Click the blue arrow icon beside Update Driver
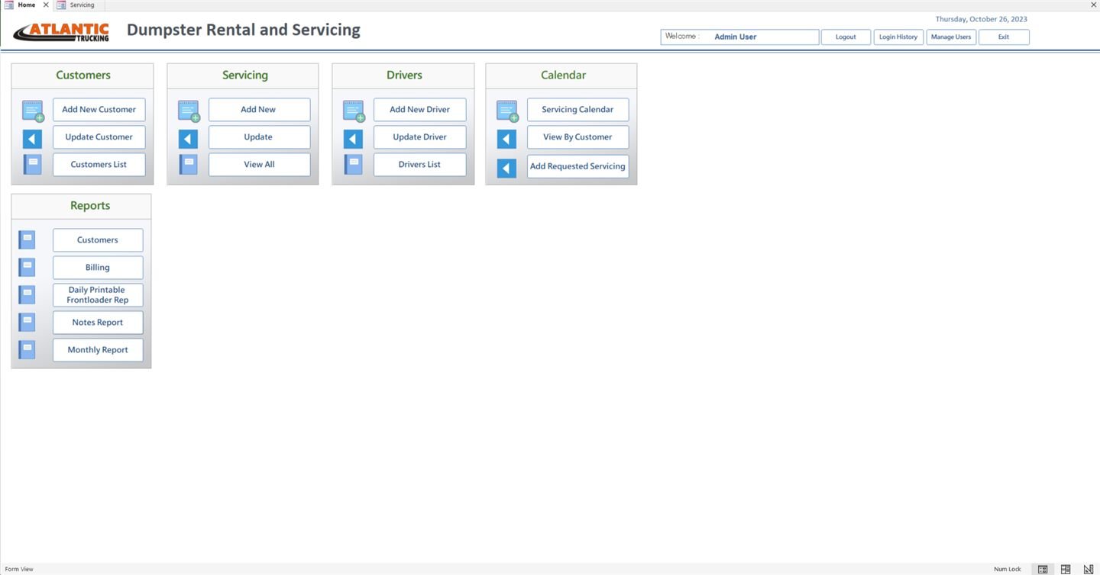This screenshot has height=575, width=1100. [353, 139]
